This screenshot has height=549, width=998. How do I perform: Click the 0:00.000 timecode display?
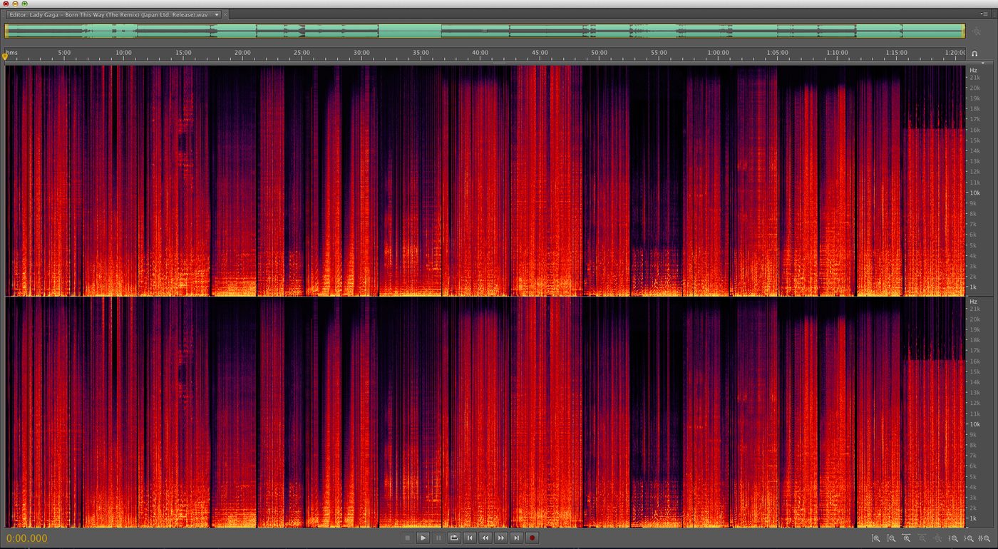point(27,538)
